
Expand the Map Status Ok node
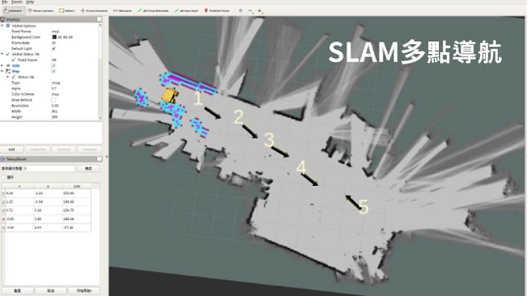point(8,77)
